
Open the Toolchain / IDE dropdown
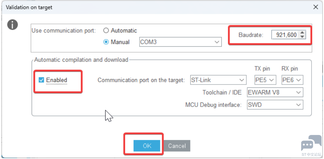(x=275, y=93)
